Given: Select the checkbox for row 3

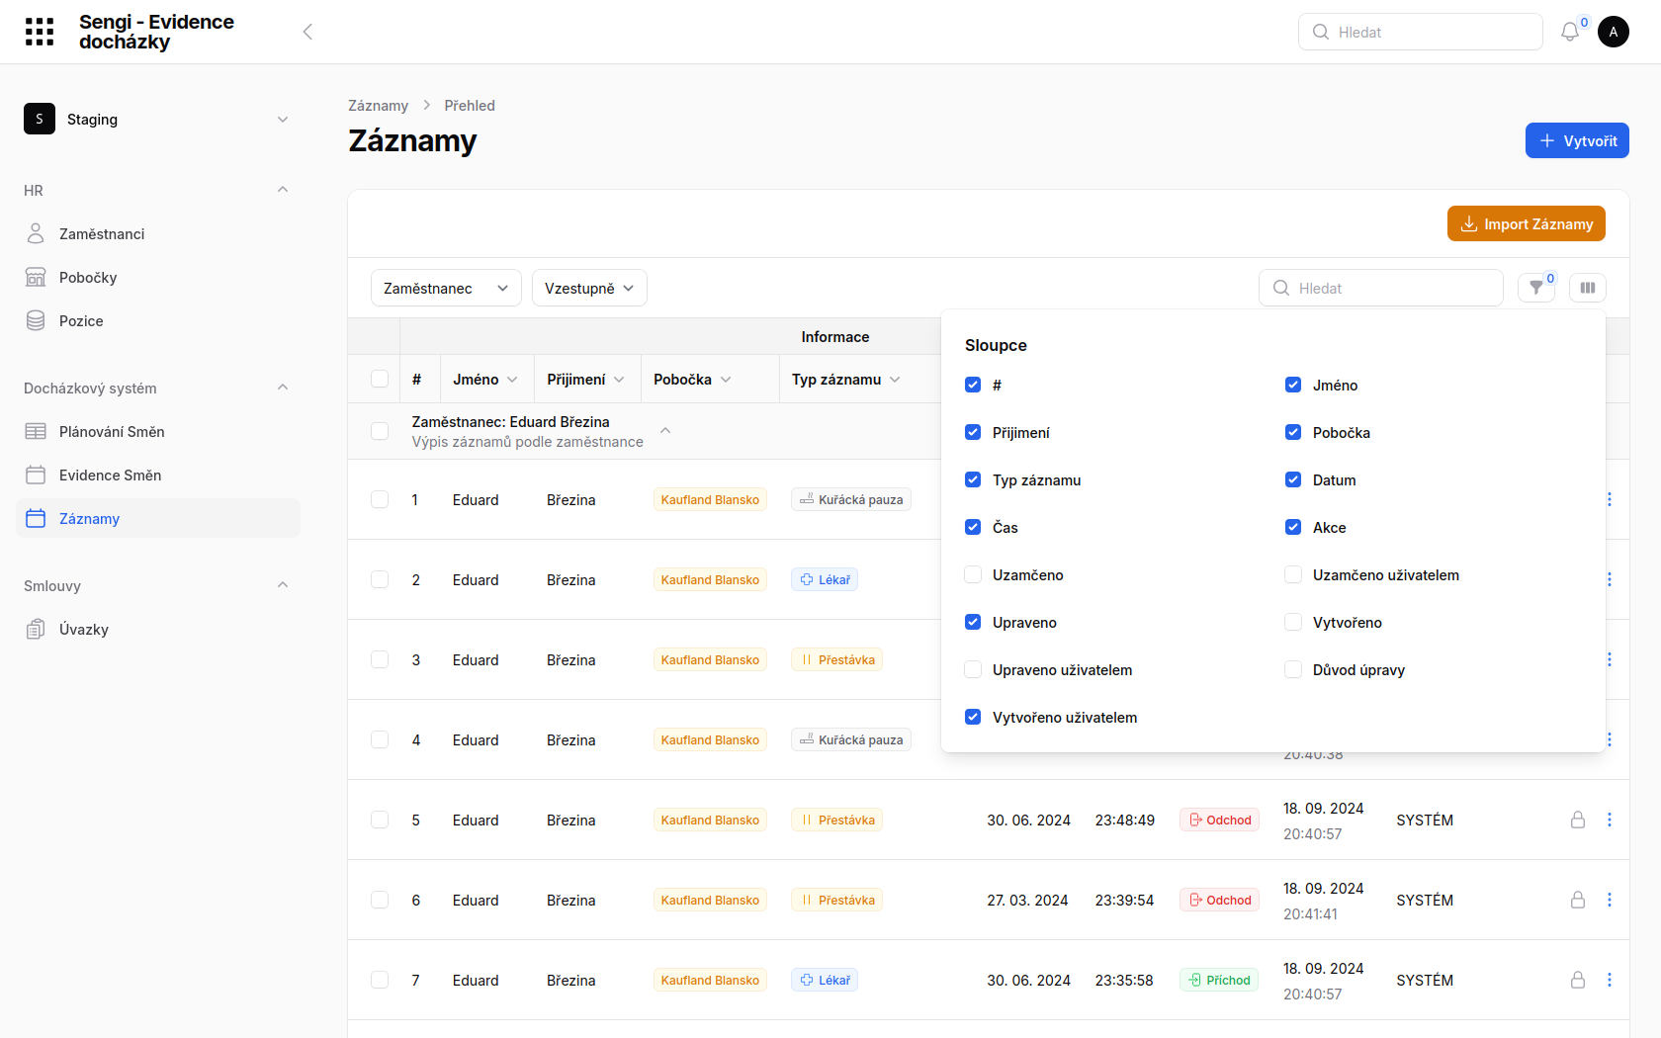Looking at the screenshot, I should click(x=380, y=659).
